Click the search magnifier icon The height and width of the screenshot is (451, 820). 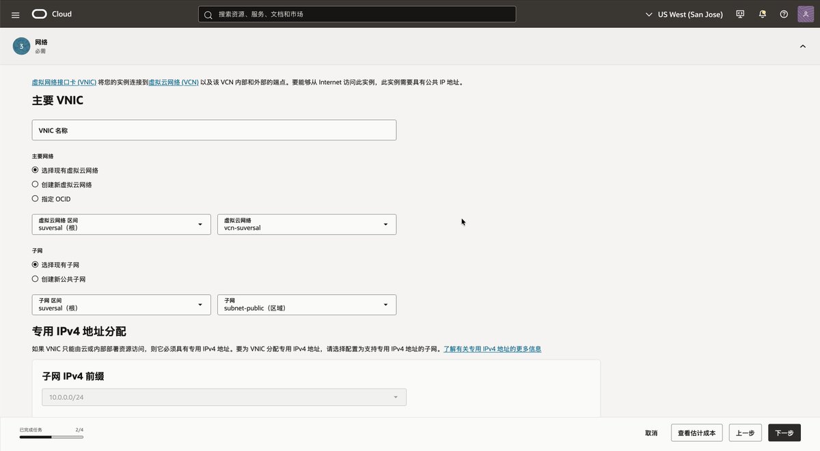pyautogui.click(x=209, y=14)
